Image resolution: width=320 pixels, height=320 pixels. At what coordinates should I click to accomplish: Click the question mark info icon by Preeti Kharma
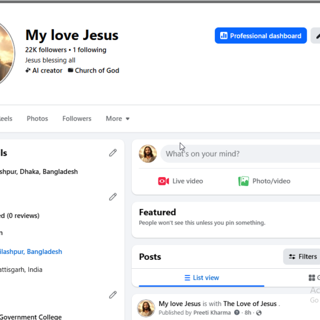[x=237, y=313]
